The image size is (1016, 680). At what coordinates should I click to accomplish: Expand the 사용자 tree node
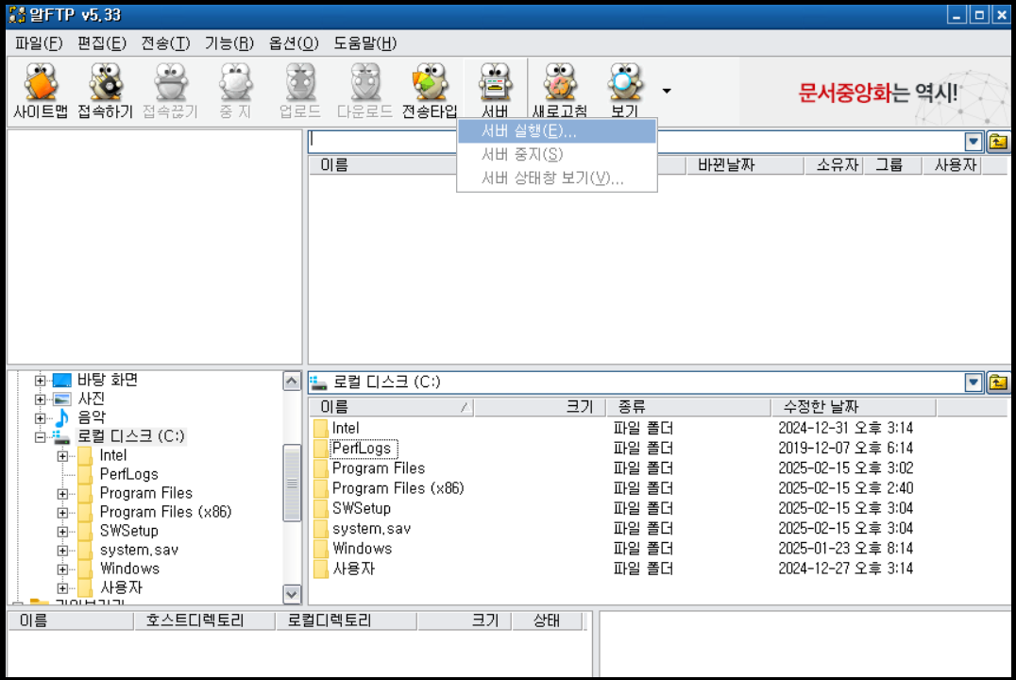click(62, 588)
